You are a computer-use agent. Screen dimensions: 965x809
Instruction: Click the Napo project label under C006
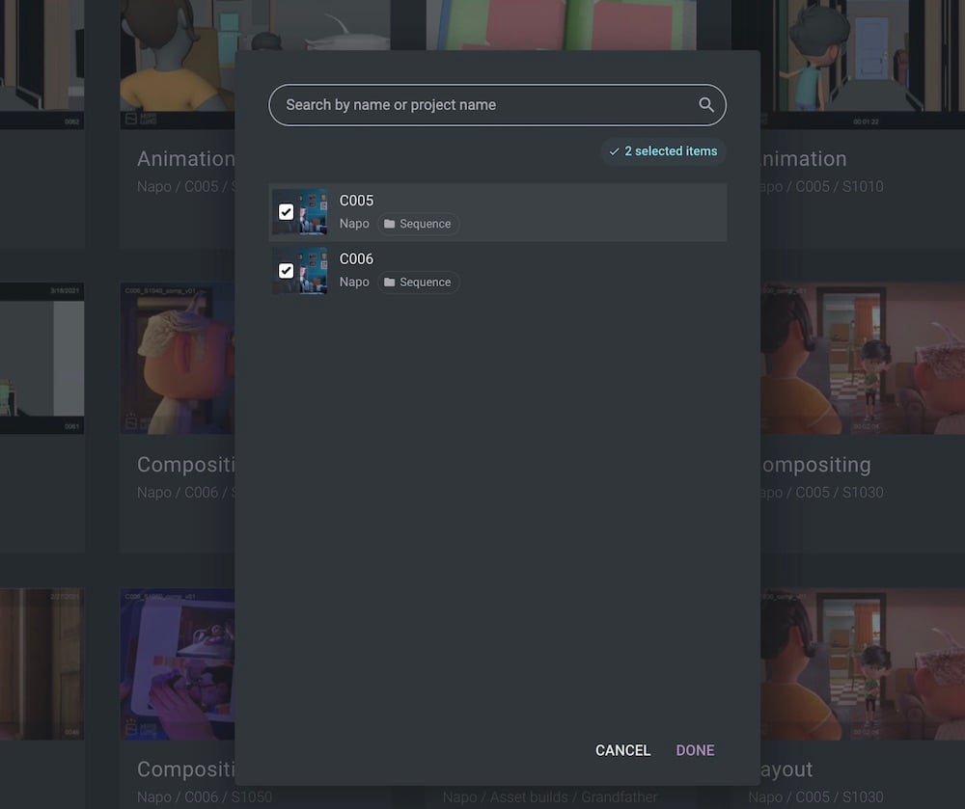[354, 282]
